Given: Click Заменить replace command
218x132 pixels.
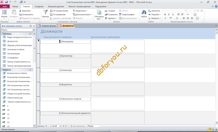Looking at the screenshot, I should 154,11.
